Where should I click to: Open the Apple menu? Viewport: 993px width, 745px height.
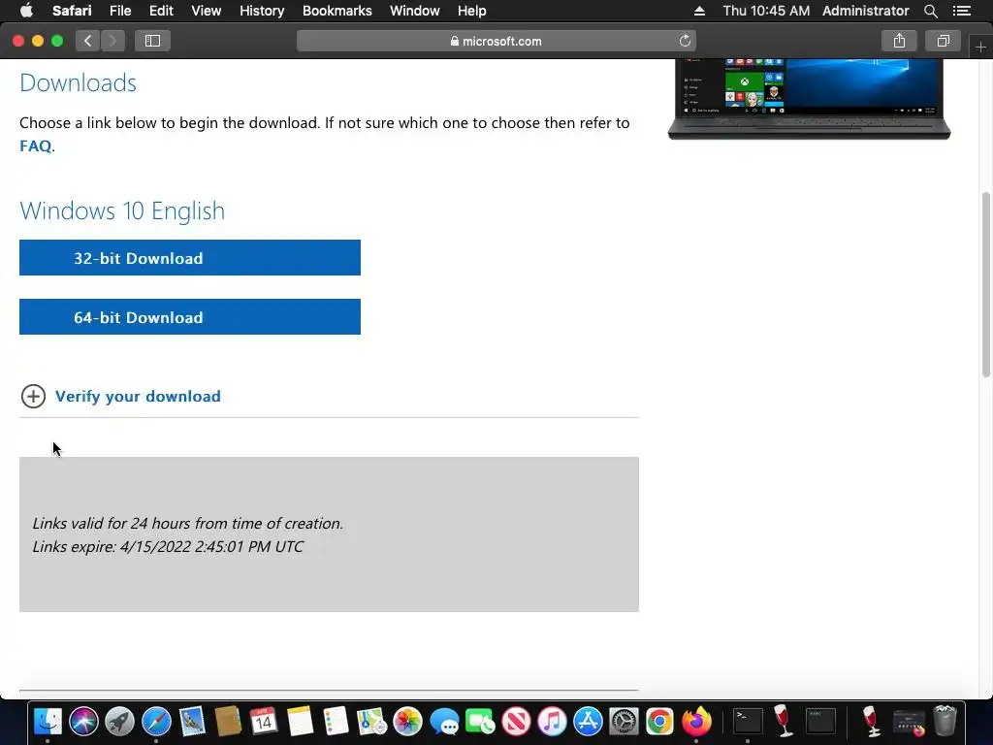click(26, 11)
